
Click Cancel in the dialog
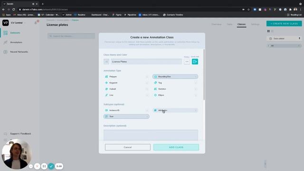[128, 147]
